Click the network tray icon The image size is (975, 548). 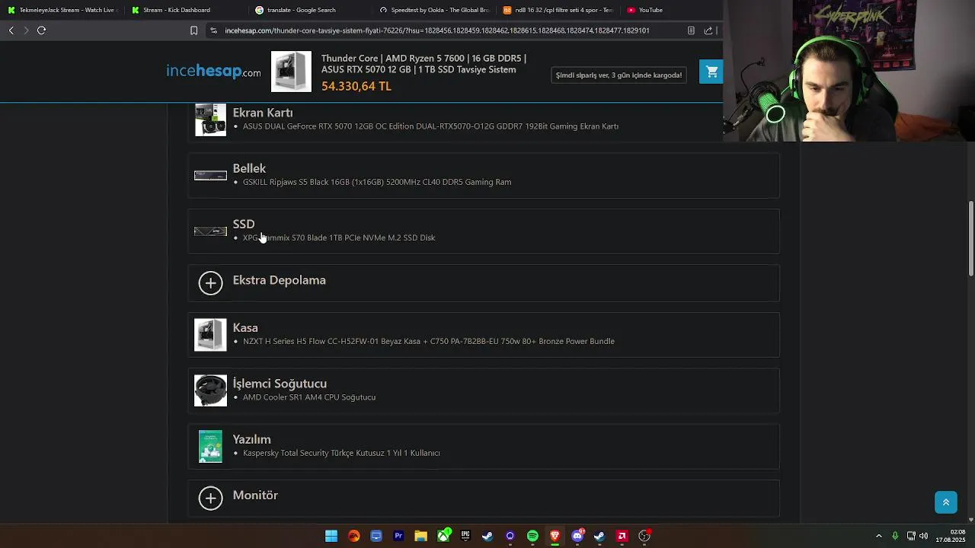(911, 536)
